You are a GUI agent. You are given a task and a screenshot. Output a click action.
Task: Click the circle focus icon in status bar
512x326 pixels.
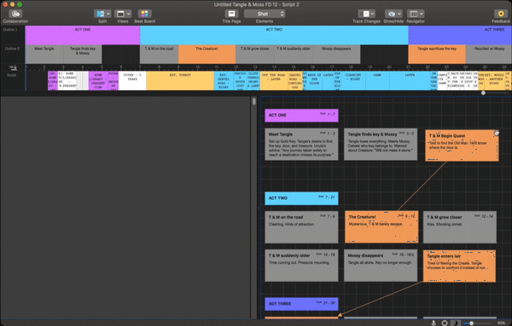445,323
